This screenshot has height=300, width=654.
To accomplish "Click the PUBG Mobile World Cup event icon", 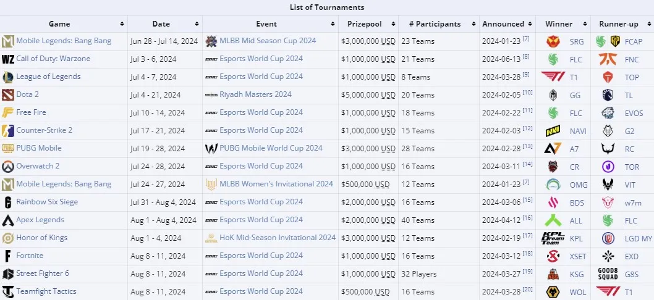I will coord(211,148).
